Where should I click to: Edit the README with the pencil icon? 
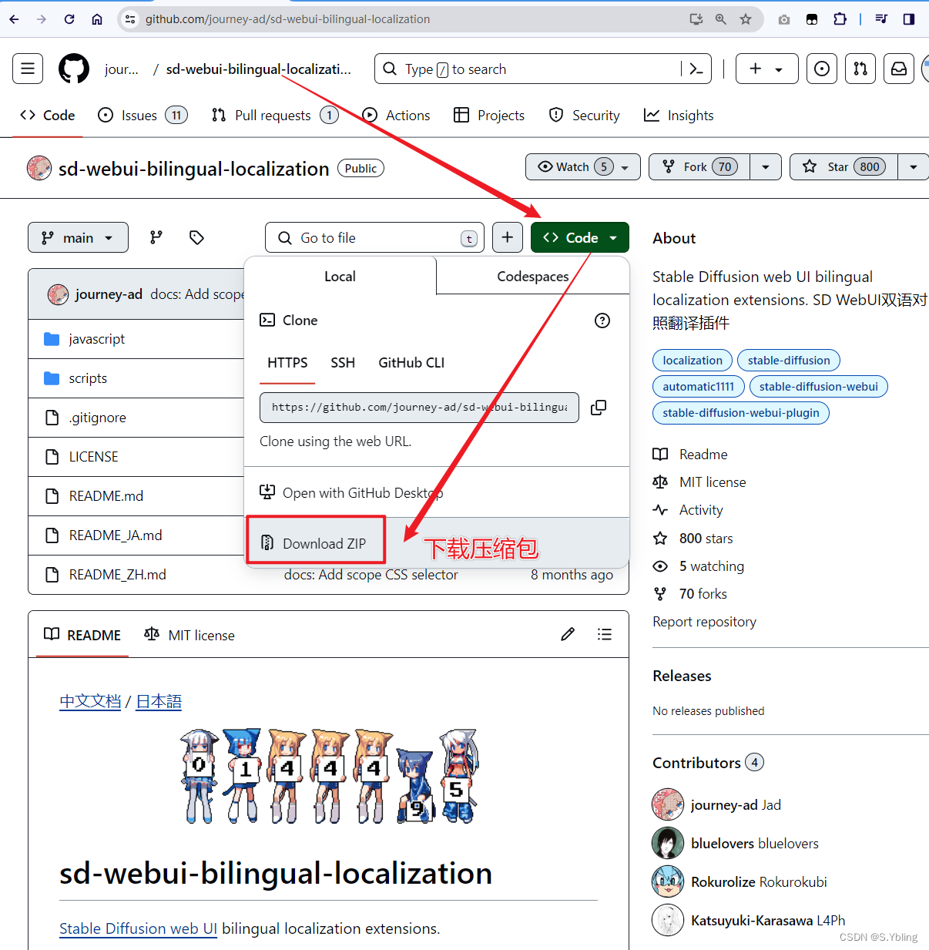pyautogui.click(x=568, y=634)
